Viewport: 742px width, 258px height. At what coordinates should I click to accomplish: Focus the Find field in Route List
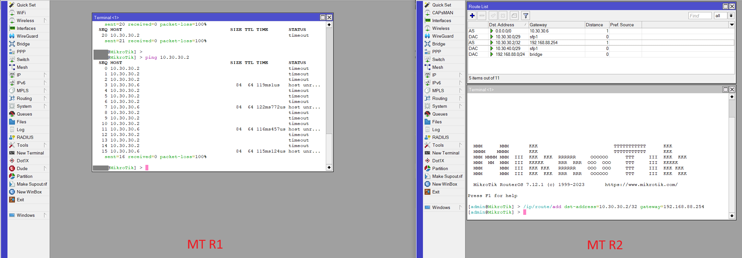(x=700, y=16)
